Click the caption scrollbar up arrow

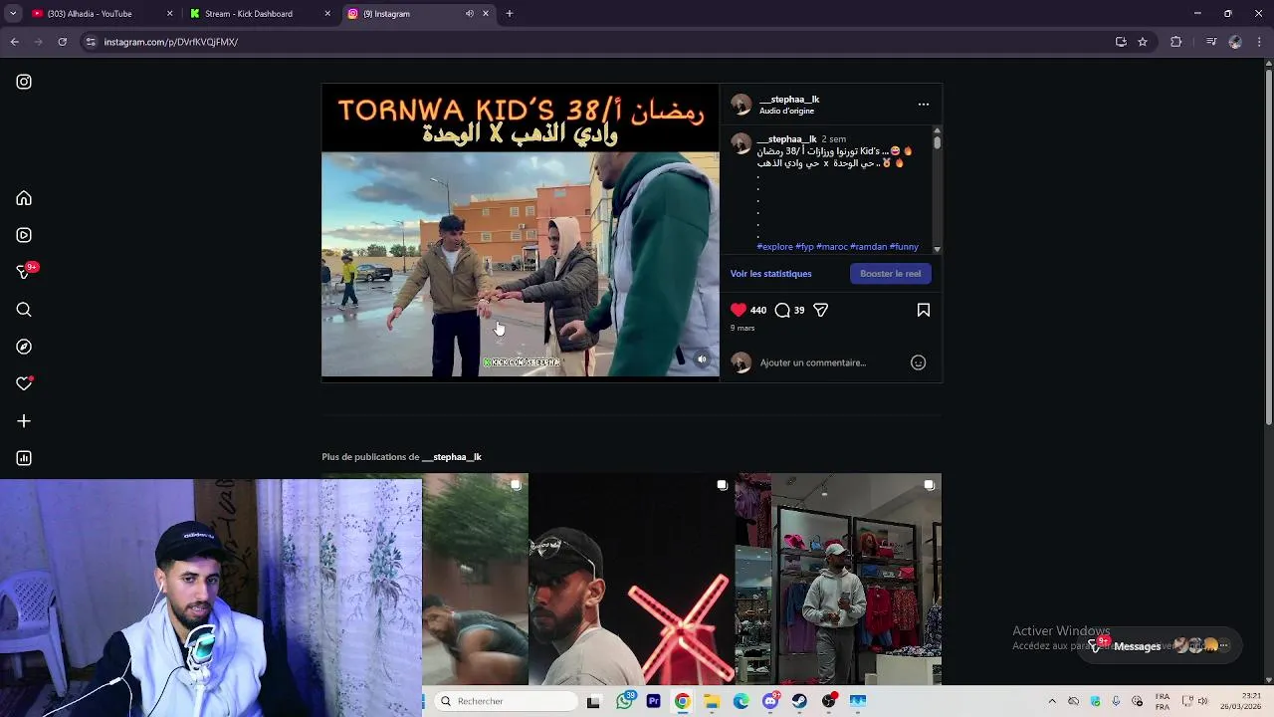[x=937, y=130]
